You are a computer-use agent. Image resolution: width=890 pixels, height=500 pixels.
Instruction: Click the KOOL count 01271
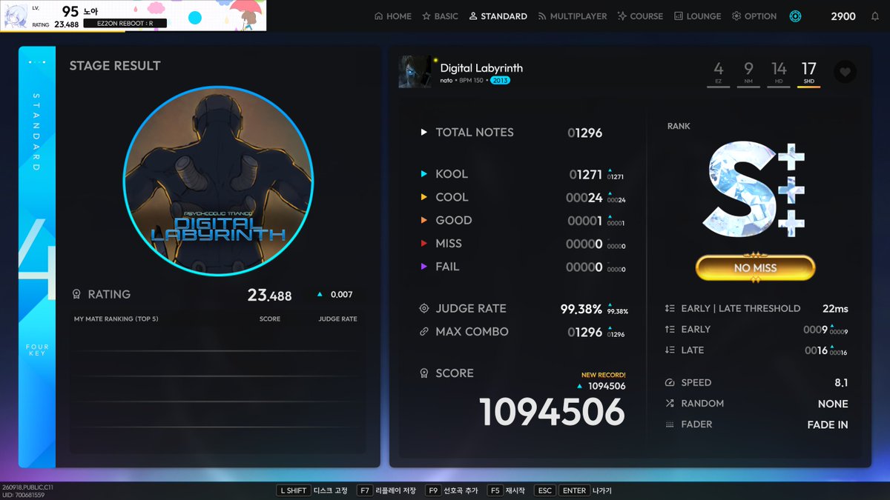coord(585,174)
